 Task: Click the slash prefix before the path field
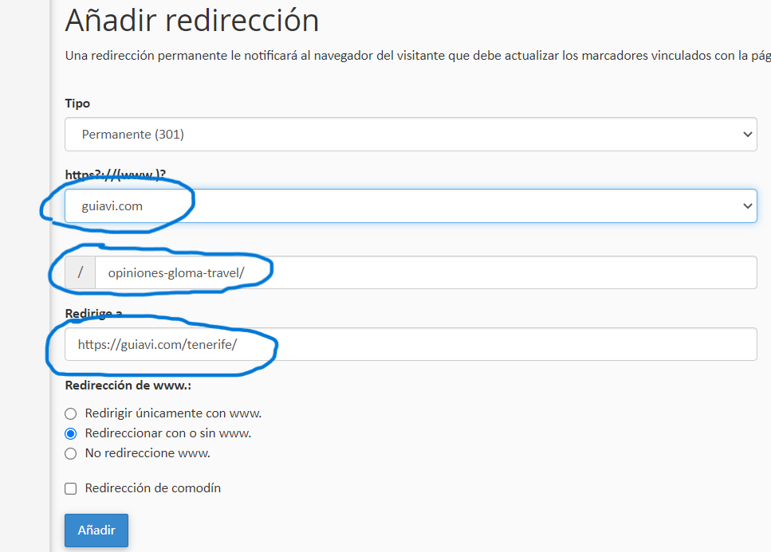(x=81, y=272)
